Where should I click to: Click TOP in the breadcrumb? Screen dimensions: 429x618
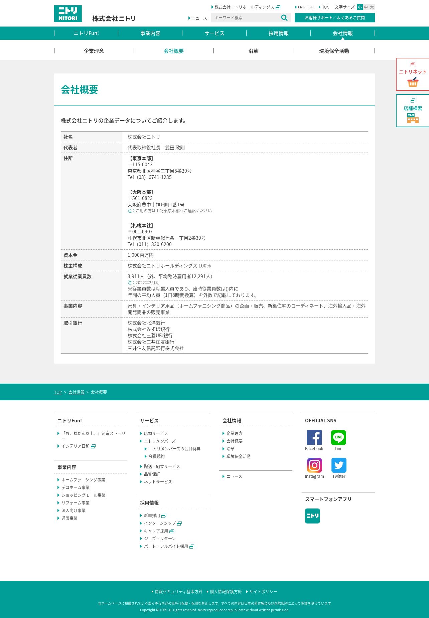(58, 392)
